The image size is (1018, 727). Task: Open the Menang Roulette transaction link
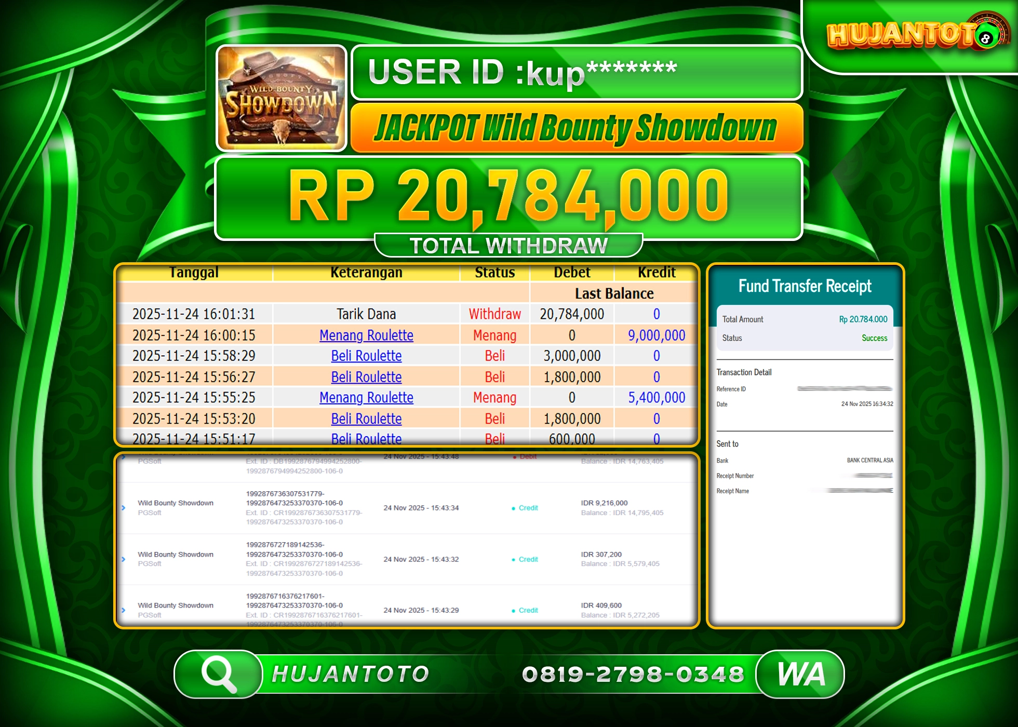point(366,335)
